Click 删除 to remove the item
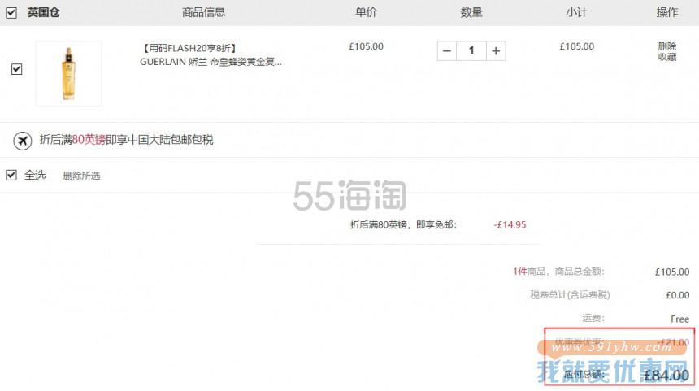The image size is (699, 391). (x=667, y=46)
